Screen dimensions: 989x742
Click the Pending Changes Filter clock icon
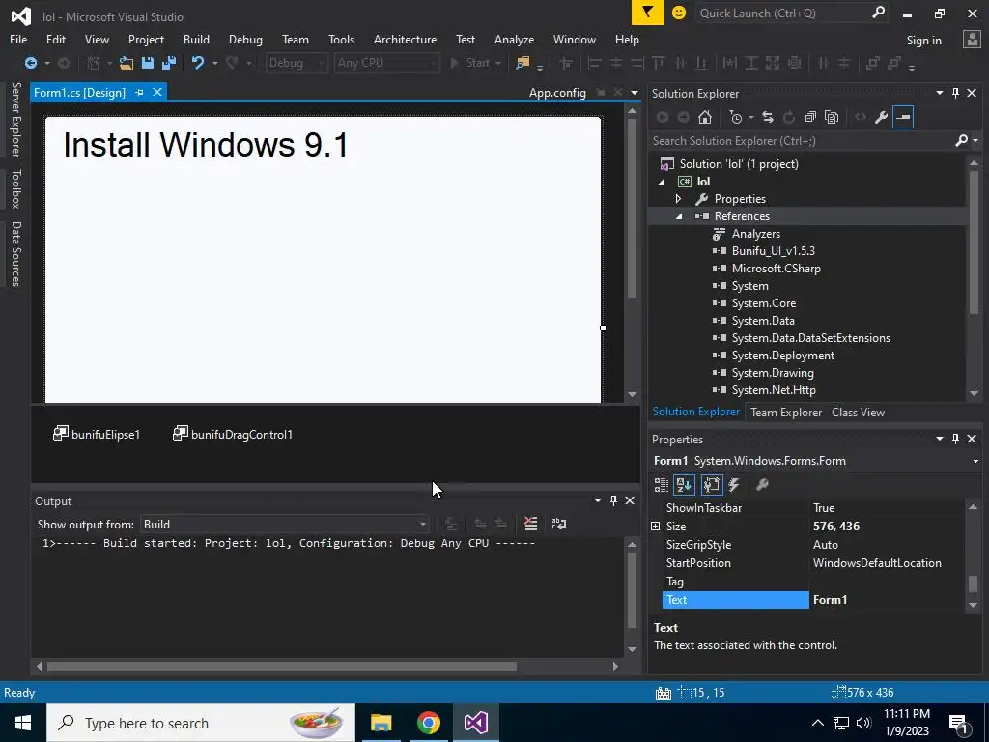click(x=735, y=117)
